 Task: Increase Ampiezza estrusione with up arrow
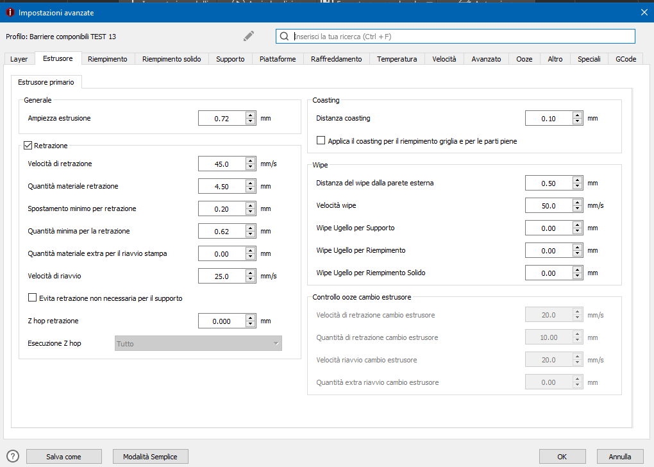(x=251, y=115)
